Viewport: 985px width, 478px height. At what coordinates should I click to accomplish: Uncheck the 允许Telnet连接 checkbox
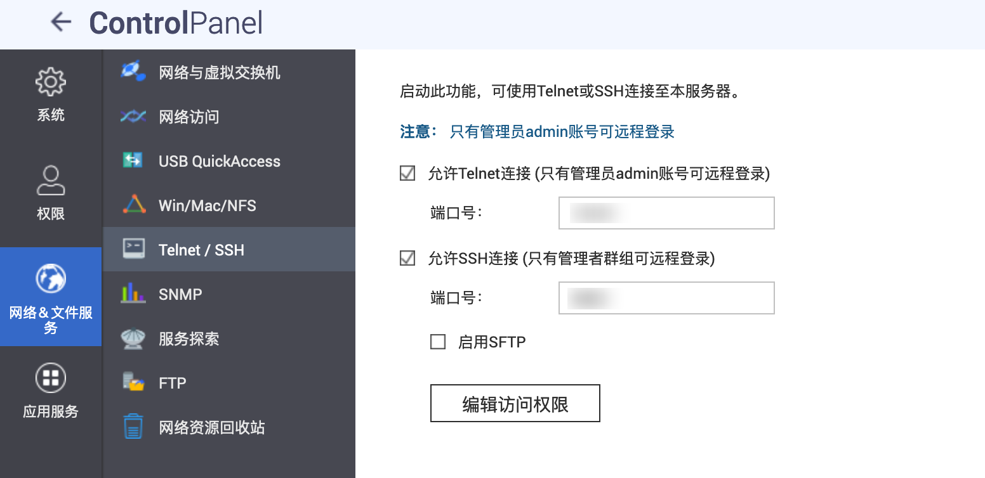click(407, 173)
